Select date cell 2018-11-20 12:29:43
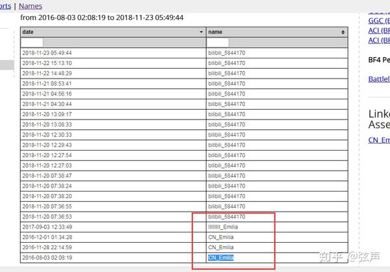Image resolution: width=390 pixels, height=272 pixels. 113,145
